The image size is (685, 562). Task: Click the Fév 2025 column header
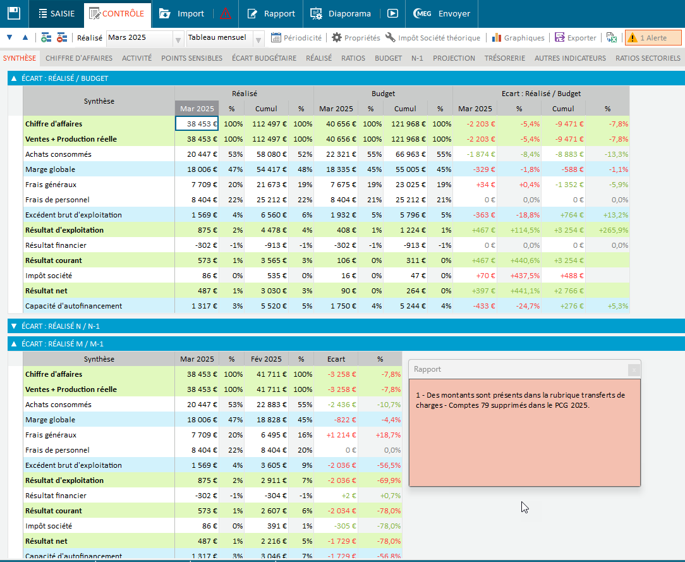(266, 359)
